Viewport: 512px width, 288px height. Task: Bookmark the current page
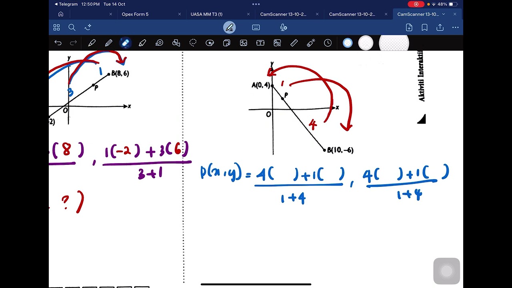(x=424, y=27)
